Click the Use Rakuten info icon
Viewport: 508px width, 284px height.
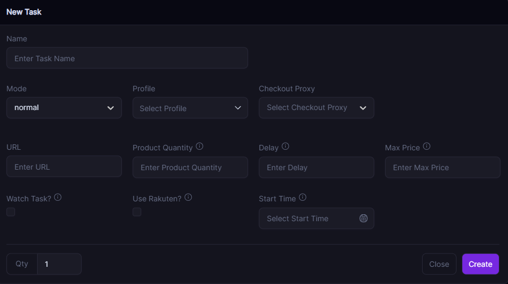point(188,197)
